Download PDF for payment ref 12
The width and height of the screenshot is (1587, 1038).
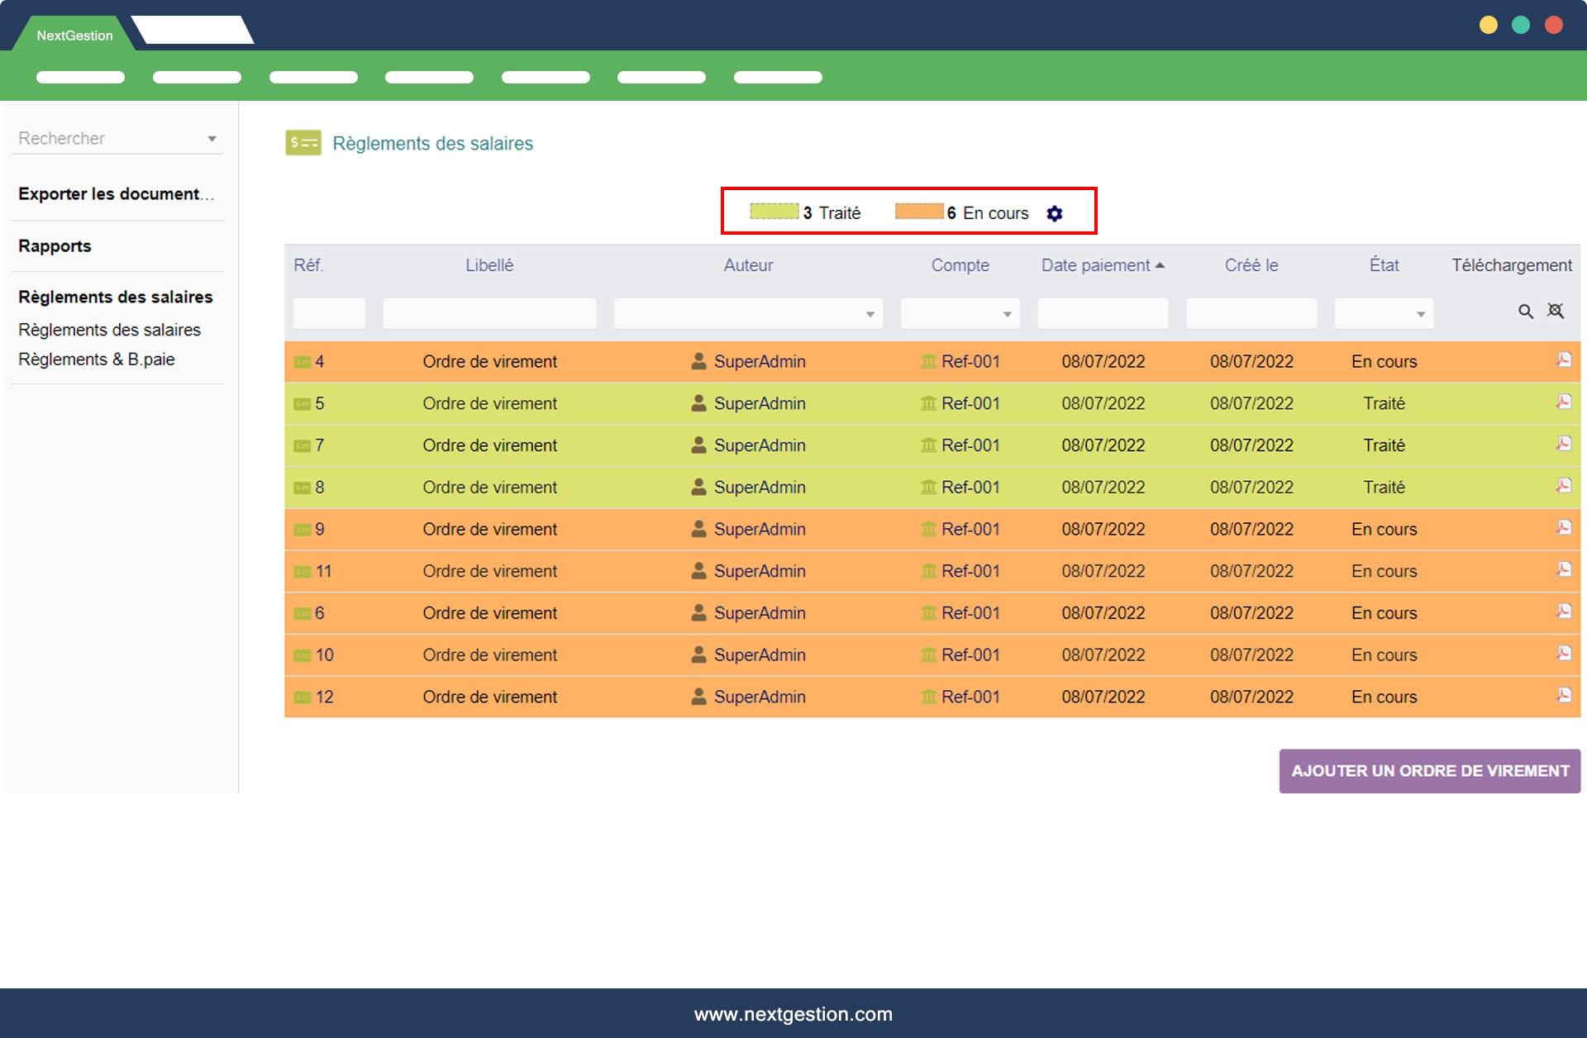point(1563,695)
